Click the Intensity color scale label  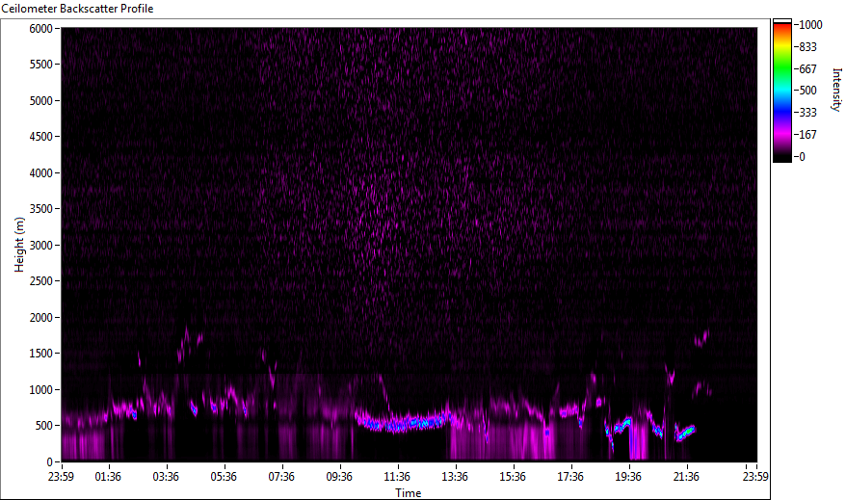836,90
